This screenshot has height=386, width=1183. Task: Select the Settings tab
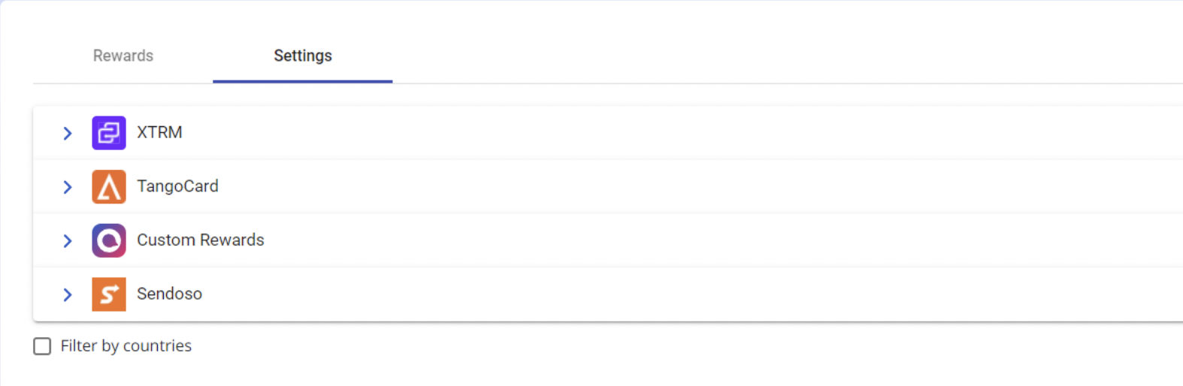pyautogui.click(x=303, y=56)
